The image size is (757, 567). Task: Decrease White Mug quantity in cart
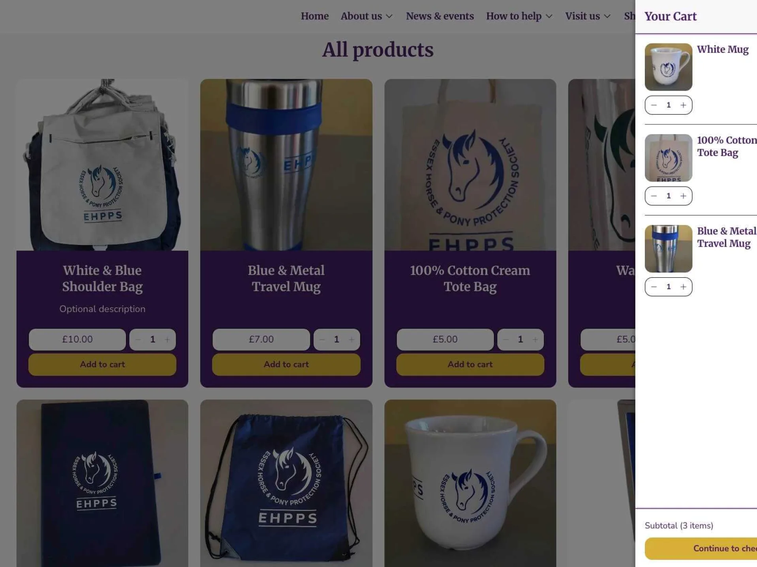click(654, 105)
